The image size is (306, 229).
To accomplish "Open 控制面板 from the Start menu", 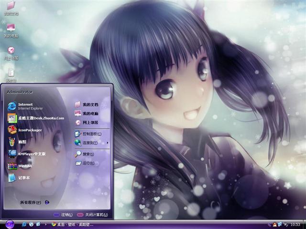I will [89, 134].
